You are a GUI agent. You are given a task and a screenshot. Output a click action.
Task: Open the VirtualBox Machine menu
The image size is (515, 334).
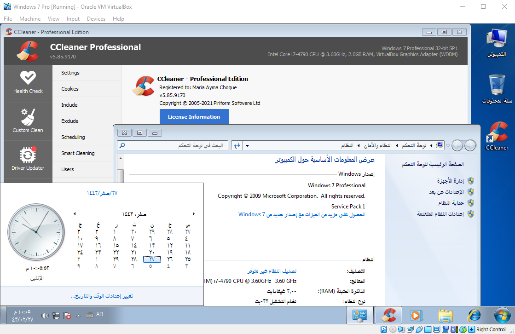coord(30,19)
